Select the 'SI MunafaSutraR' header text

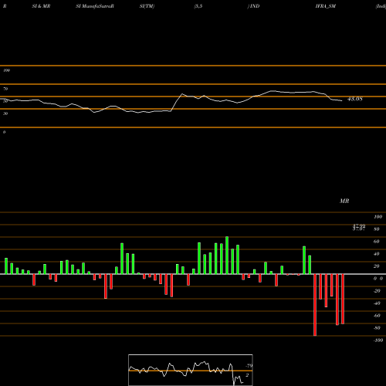(x=95, y=6)
